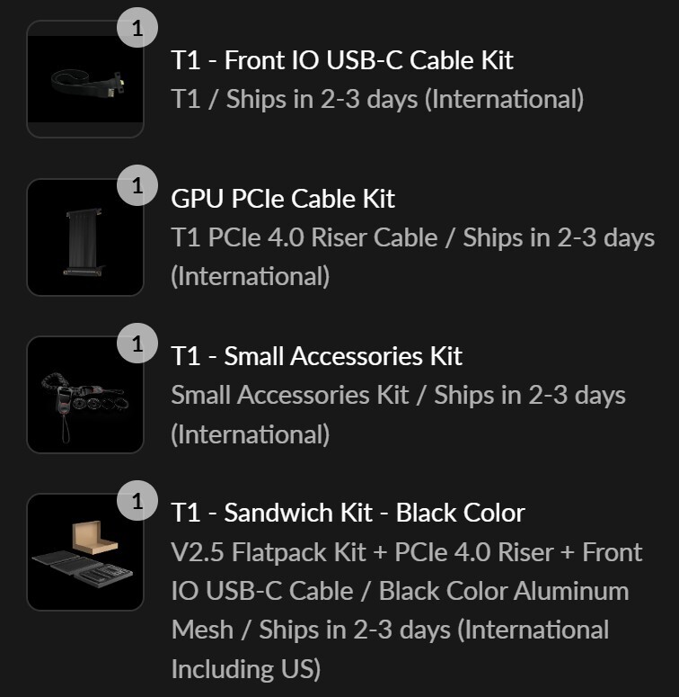
Task: Select T1 - Sandwich Kit - Black Color title
Action: [x=348, y=513]
